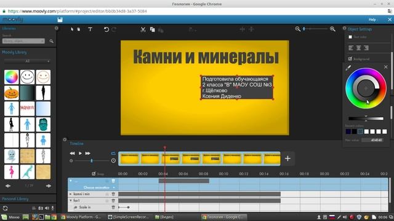
Task: Save project with the floppy disk icon
Action: click(x=60, y=20)
